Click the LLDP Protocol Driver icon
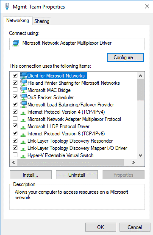This screenshot has height=235, width=153. 23,127
